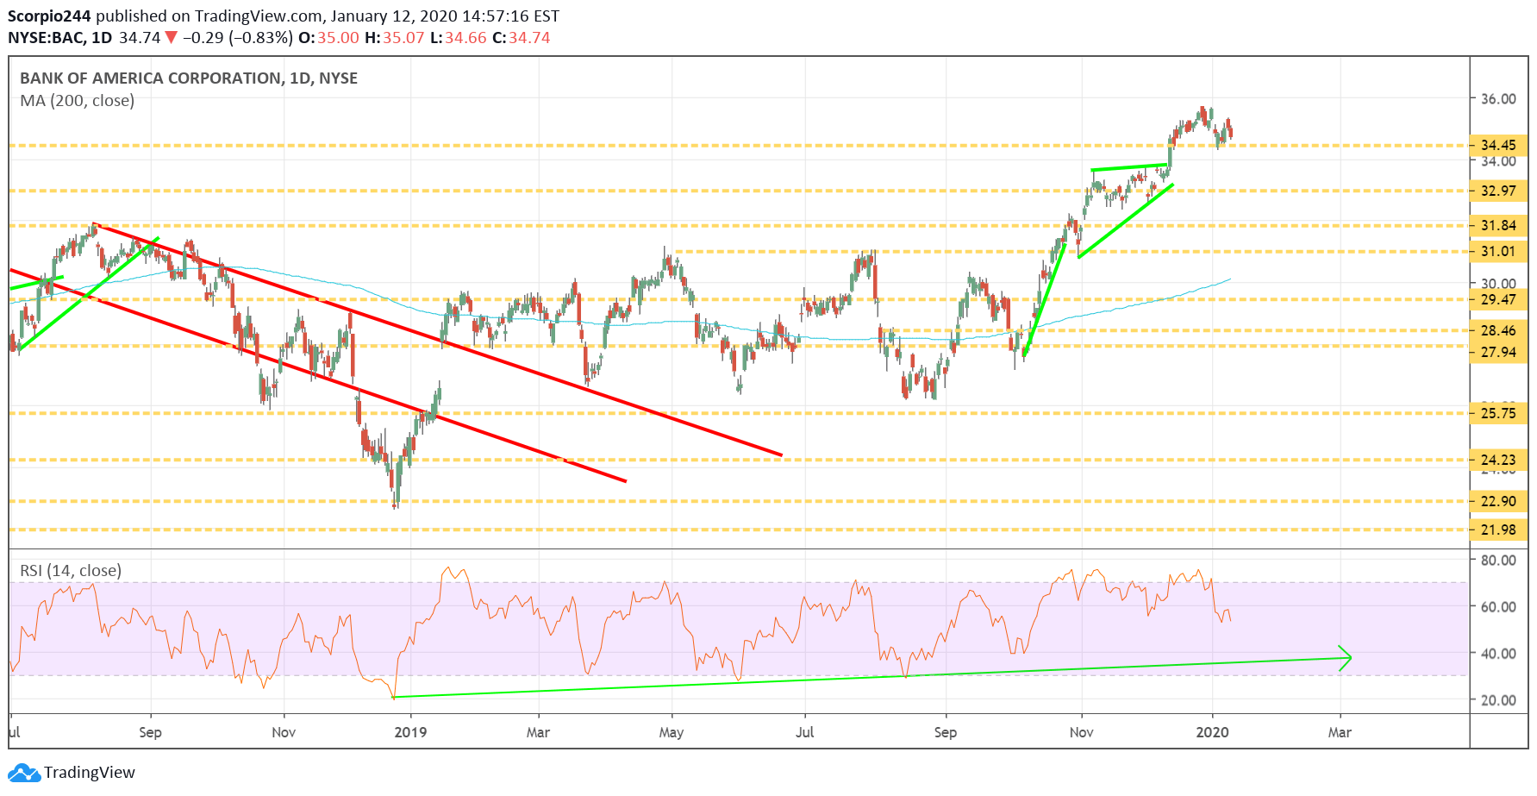Click the green arrowhead on RSI trendline
The image size is (1537, 796).
[x=1345, y=658]
